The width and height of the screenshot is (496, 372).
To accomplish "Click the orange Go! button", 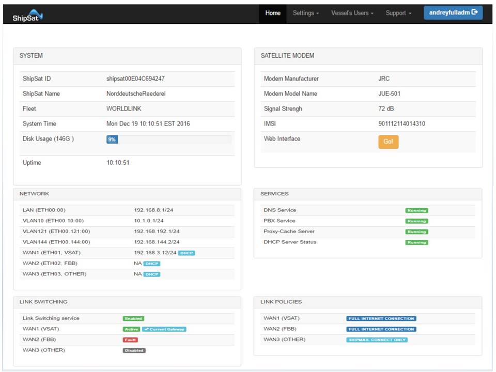I will coord(388,142).
